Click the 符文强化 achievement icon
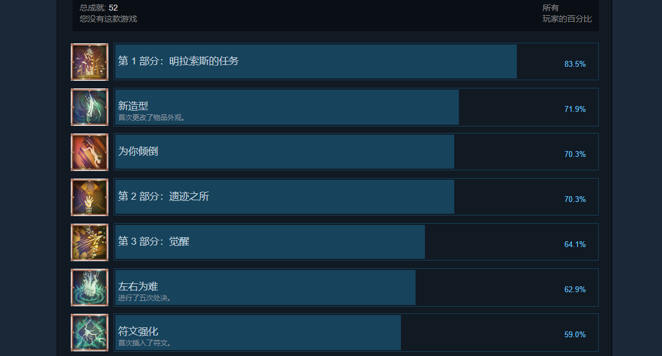 tap(90, 333)
